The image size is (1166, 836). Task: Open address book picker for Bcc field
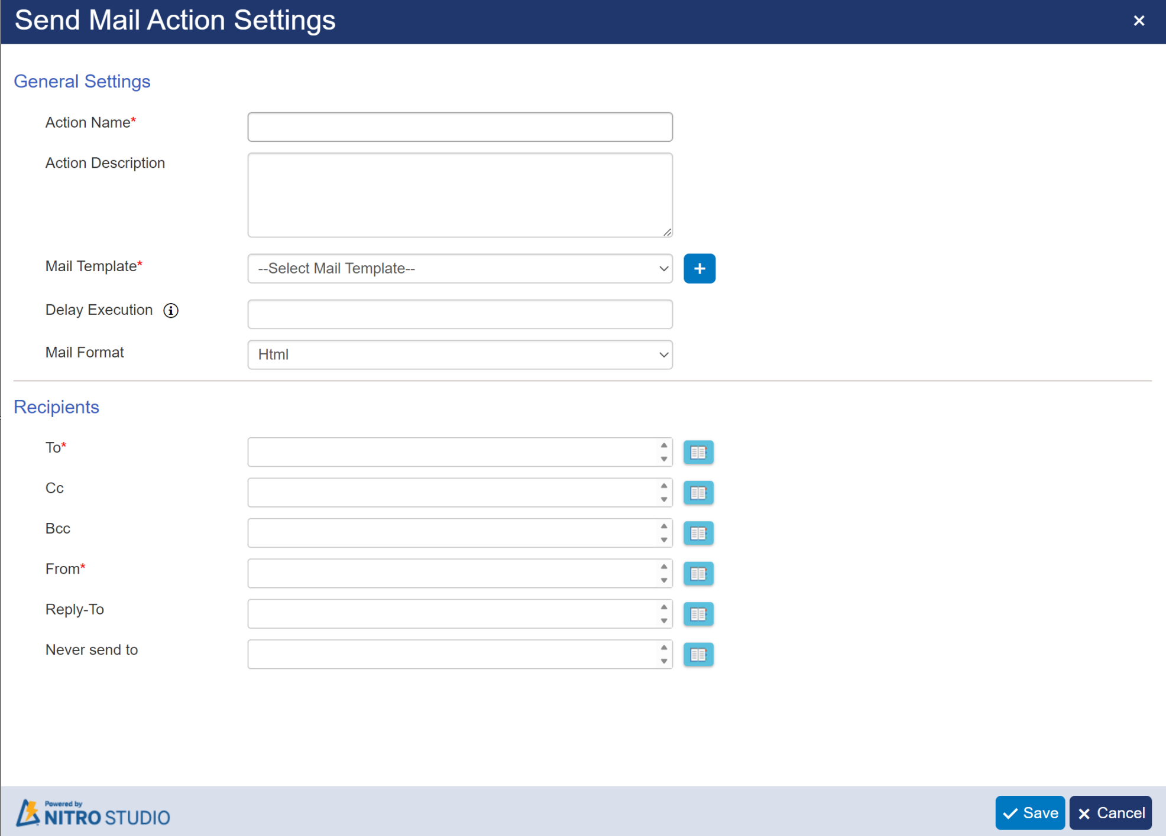(x=698, y=534)
